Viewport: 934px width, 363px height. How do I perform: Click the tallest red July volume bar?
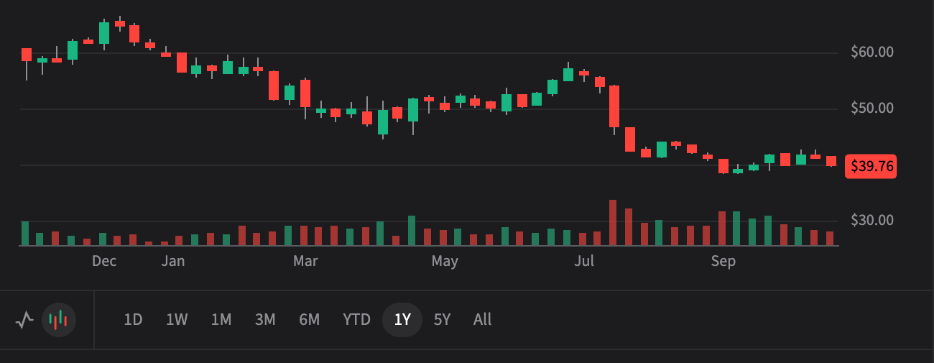tap(613, 223)
